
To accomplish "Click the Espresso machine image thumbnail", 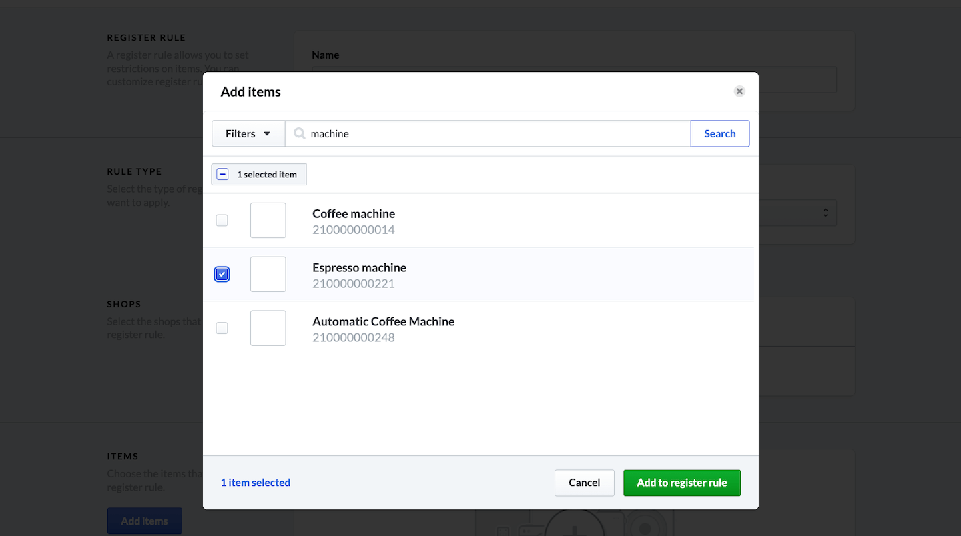I will pos(268,274).
